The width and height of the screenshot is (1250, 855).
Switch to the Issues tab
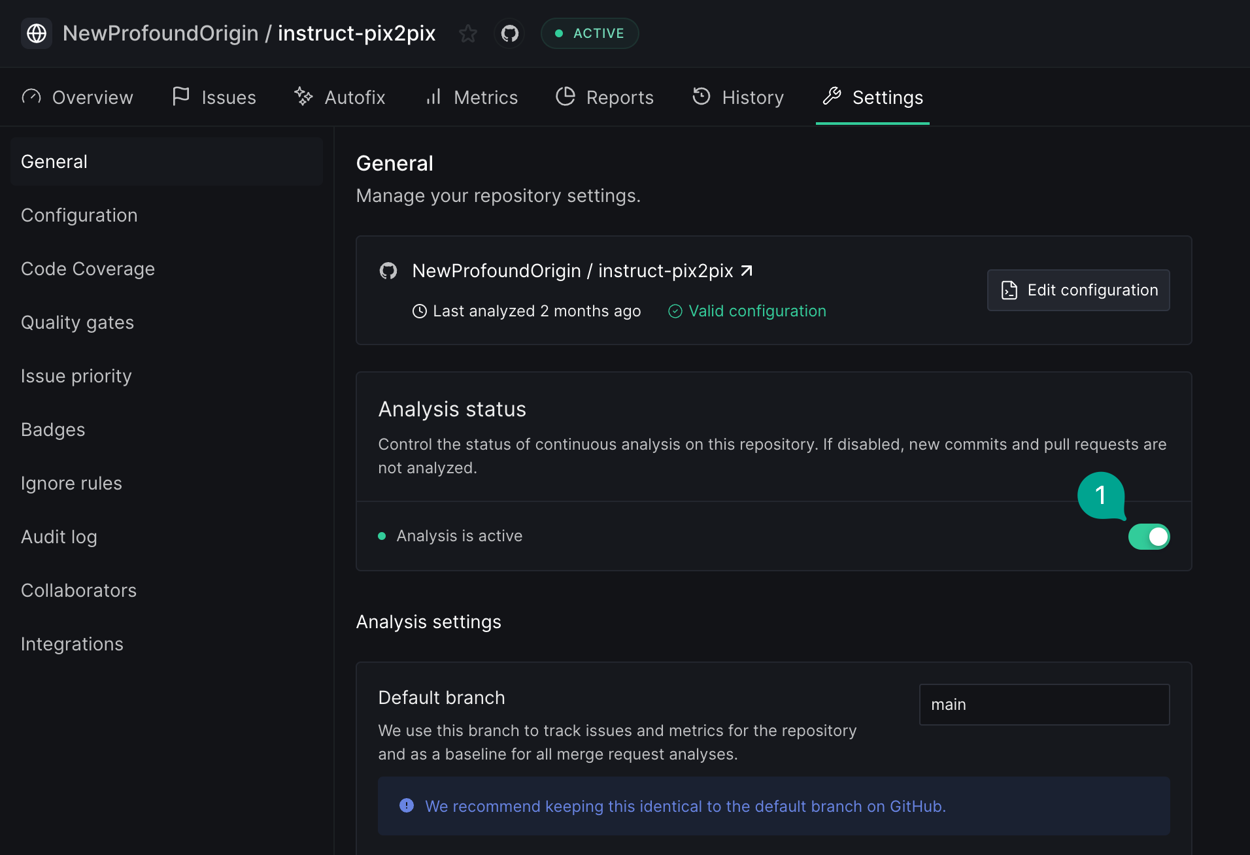point(214,97)
